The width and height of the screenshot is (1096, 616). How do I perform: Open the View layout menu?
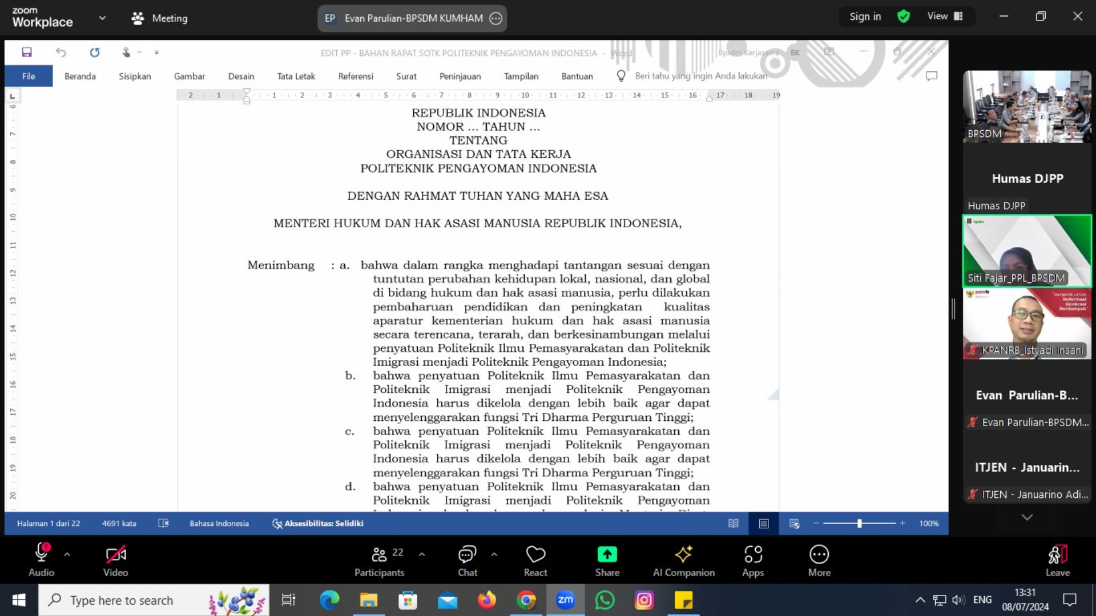[945, 17]
